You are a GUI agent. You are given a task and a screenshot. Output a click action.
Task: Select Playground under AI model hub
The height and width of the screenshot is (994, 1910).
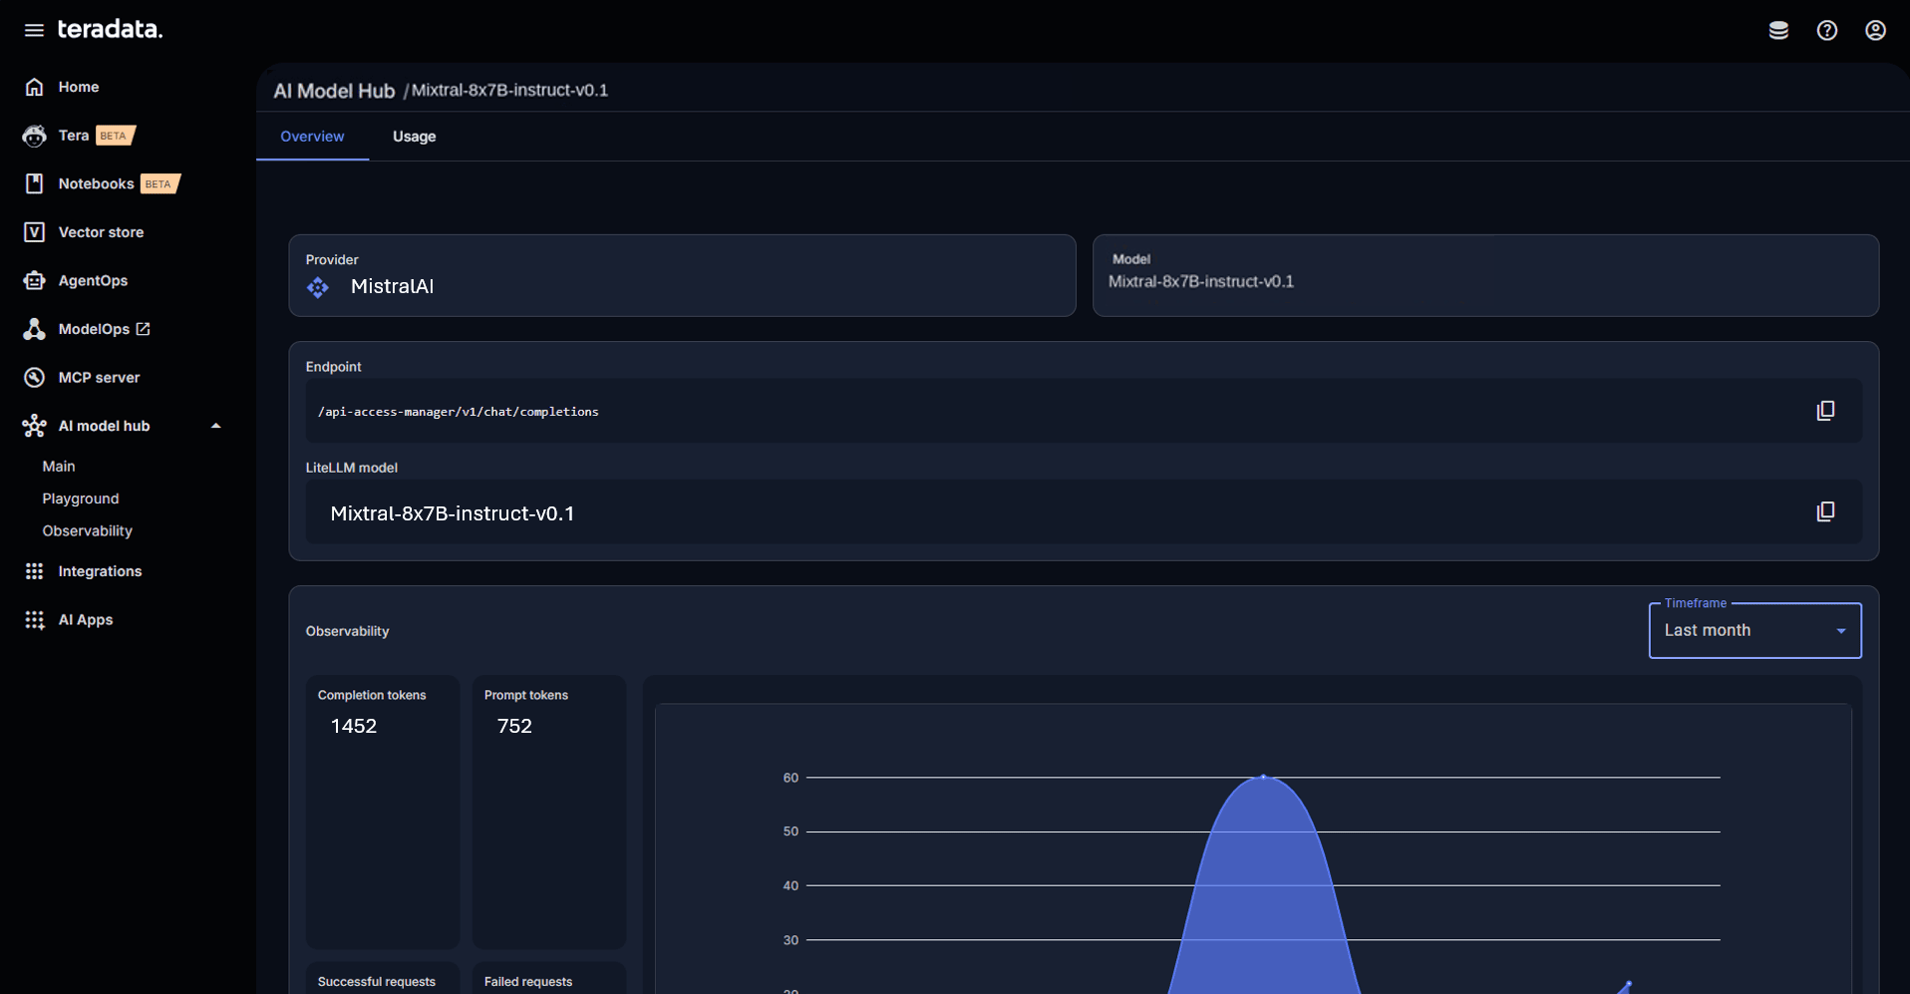[81, 498]
